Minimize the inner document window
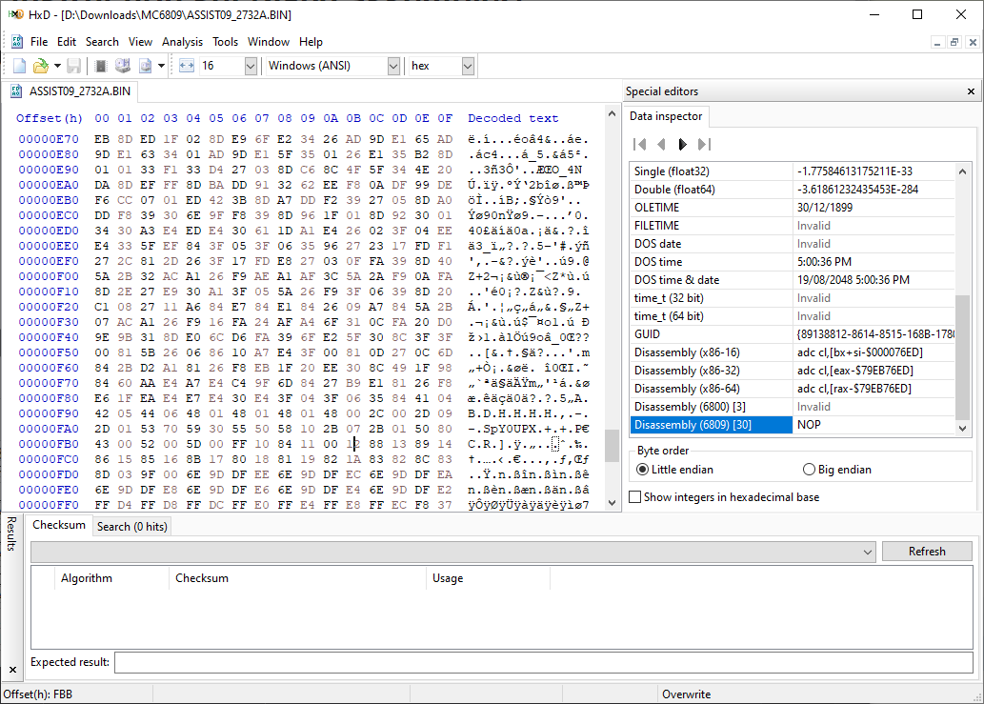Screen dimensions: 984x704 [937, 42]
